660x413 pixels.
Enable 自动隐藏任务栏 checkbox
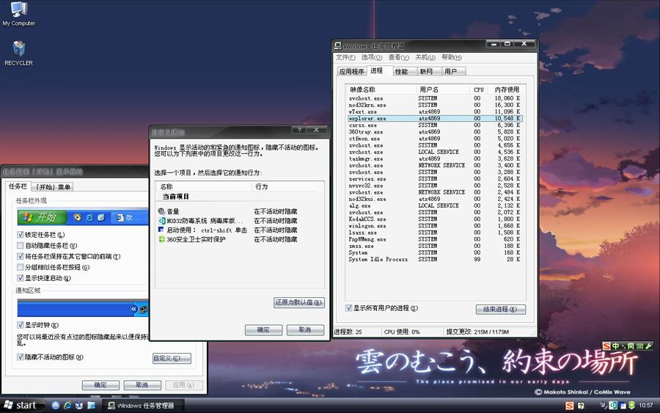tap(21, 246)
